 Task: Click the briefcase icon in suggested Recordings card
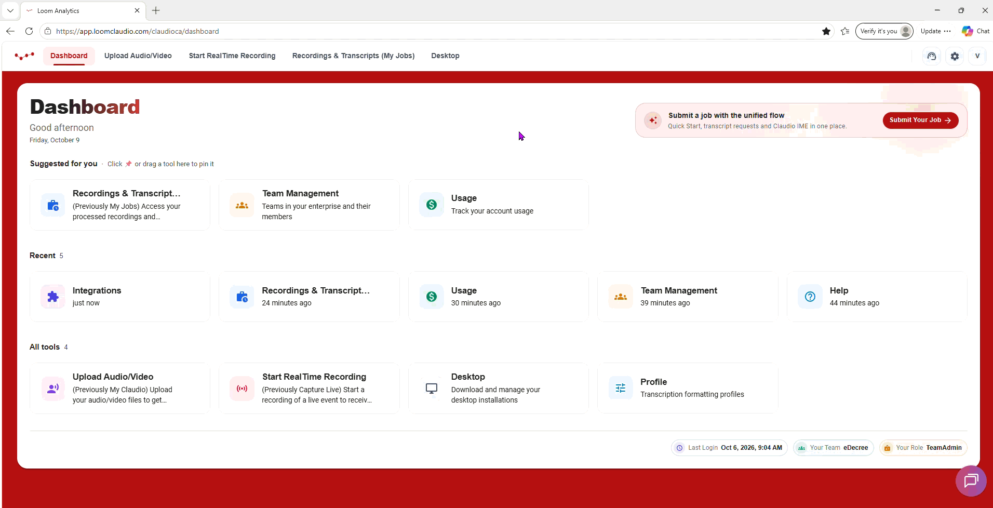pyautogui.click(x=53, y=205)
